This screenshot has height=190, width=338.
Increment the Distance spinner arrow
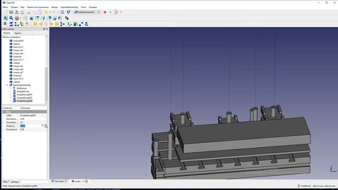point(46,125)
